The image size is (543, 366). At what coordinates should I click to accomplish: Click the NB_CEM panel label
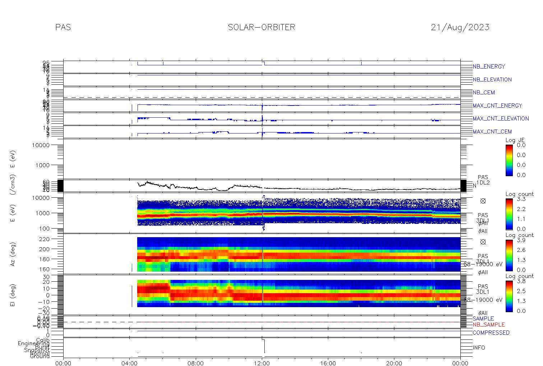(484, 93)
